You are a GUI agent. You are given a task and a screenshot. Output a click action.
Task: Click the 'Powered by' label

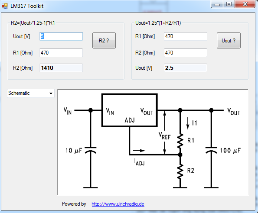pyautogui.click(x=74, y=204)
